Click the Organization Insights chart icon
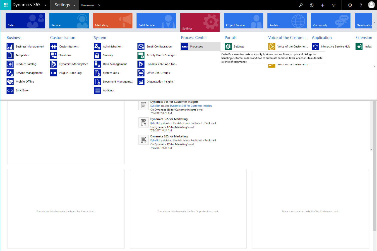Image resolution: width=377 pixels, height=251 pixels. 141,82
